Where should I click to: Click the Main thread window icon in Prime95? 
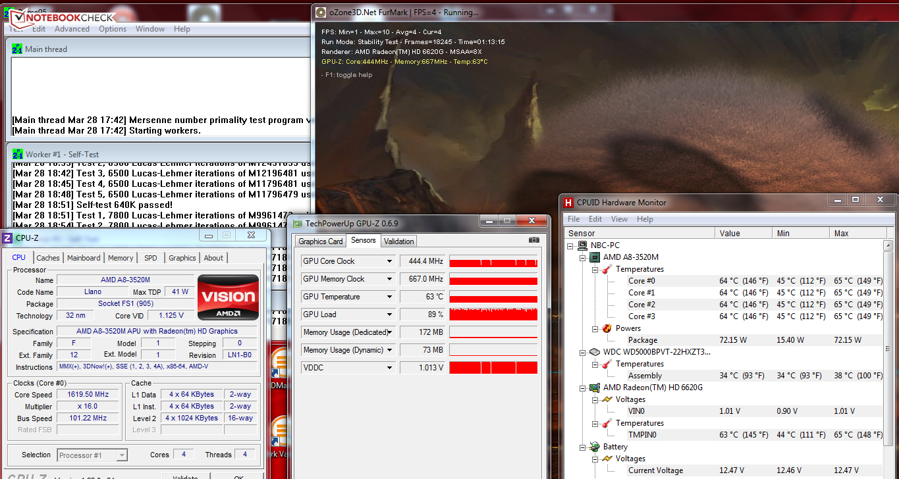coord(17,49)
